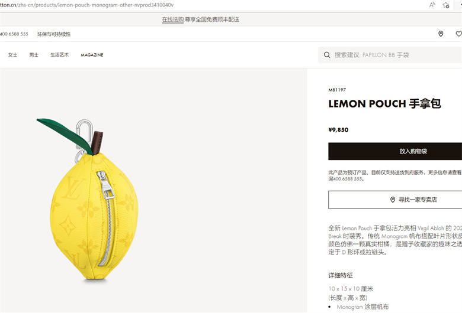This screenshot has height=313, width=462.
Task: Open the MAGAZINE menu item
Action: point(92,55)
